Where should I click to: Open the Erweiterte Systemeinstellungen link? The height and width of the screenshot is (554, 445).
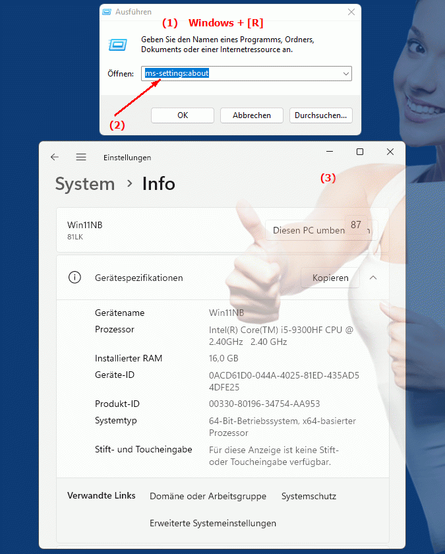coord(213,523)
